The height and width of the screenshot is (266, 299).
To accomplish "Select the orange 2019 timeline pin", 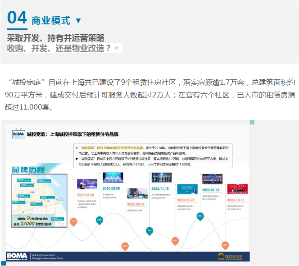I will (73, 222).
